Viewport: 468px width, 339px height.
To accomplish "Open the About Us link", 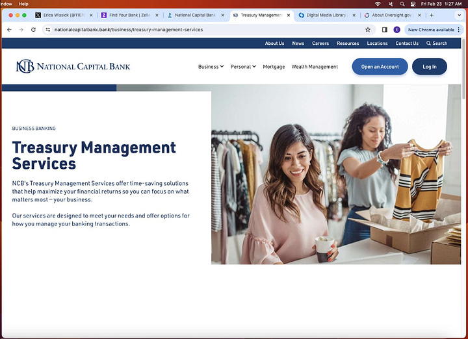I will click(274, 44).
